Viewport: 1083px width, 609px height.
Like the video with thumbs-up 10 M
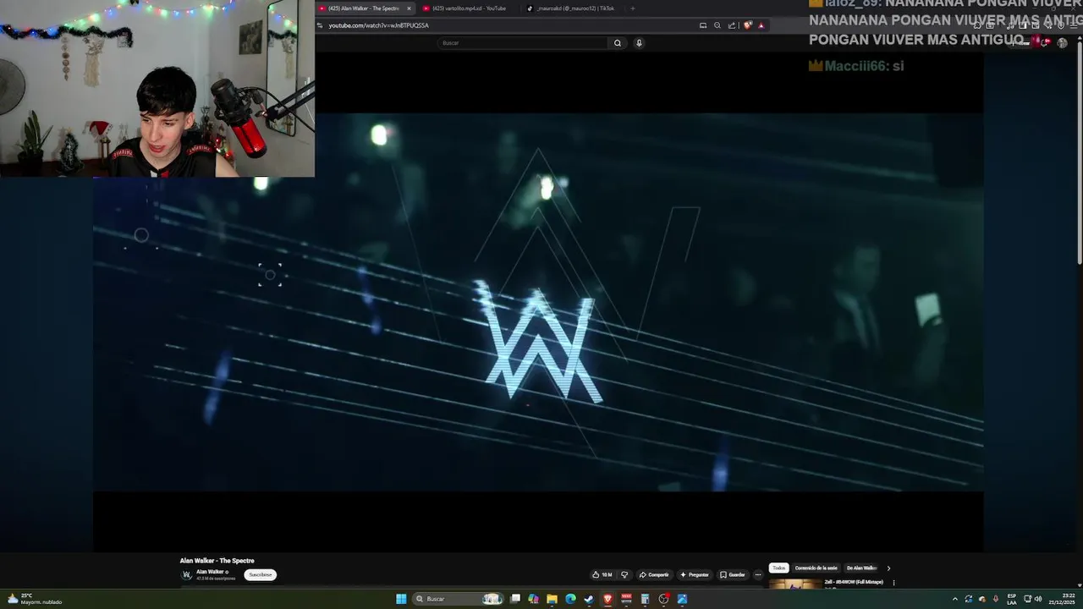click(x=602, y=574)
